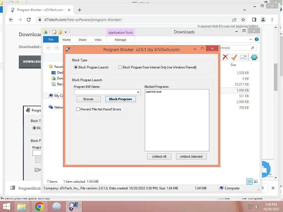Click the rename icon in Explorer toolbar

coord(243,57)
